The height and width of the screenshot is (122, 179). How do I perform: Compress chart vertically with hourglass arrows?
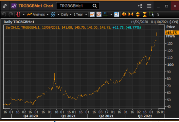click(x=145, y=15)
